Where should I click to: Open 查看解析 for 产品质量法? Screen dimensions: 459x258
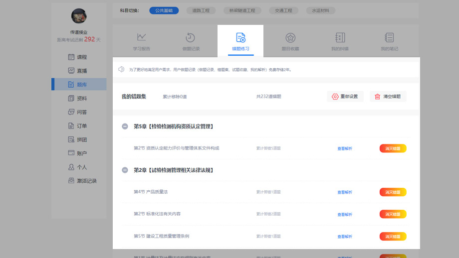click(x=345, y=192)
